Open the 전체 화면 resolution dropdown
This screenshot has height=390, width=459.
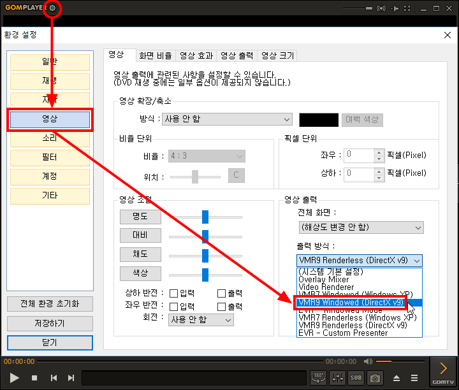[361, 227]
